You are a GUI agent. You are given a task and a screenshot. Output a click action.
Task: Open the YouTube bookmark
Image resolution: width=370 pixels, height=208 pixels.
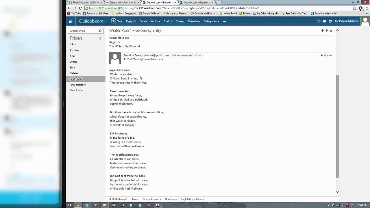click(74, 13)
